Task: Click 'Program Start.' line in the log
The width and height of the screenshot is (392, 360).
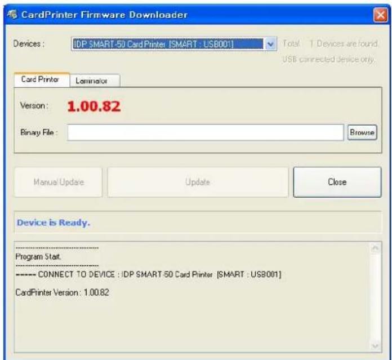Action: [x=38, y=256]
